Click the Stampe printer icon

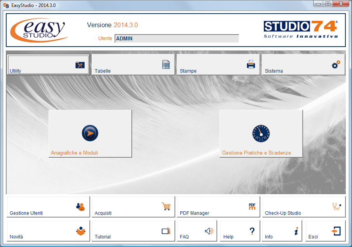(251, 64)
